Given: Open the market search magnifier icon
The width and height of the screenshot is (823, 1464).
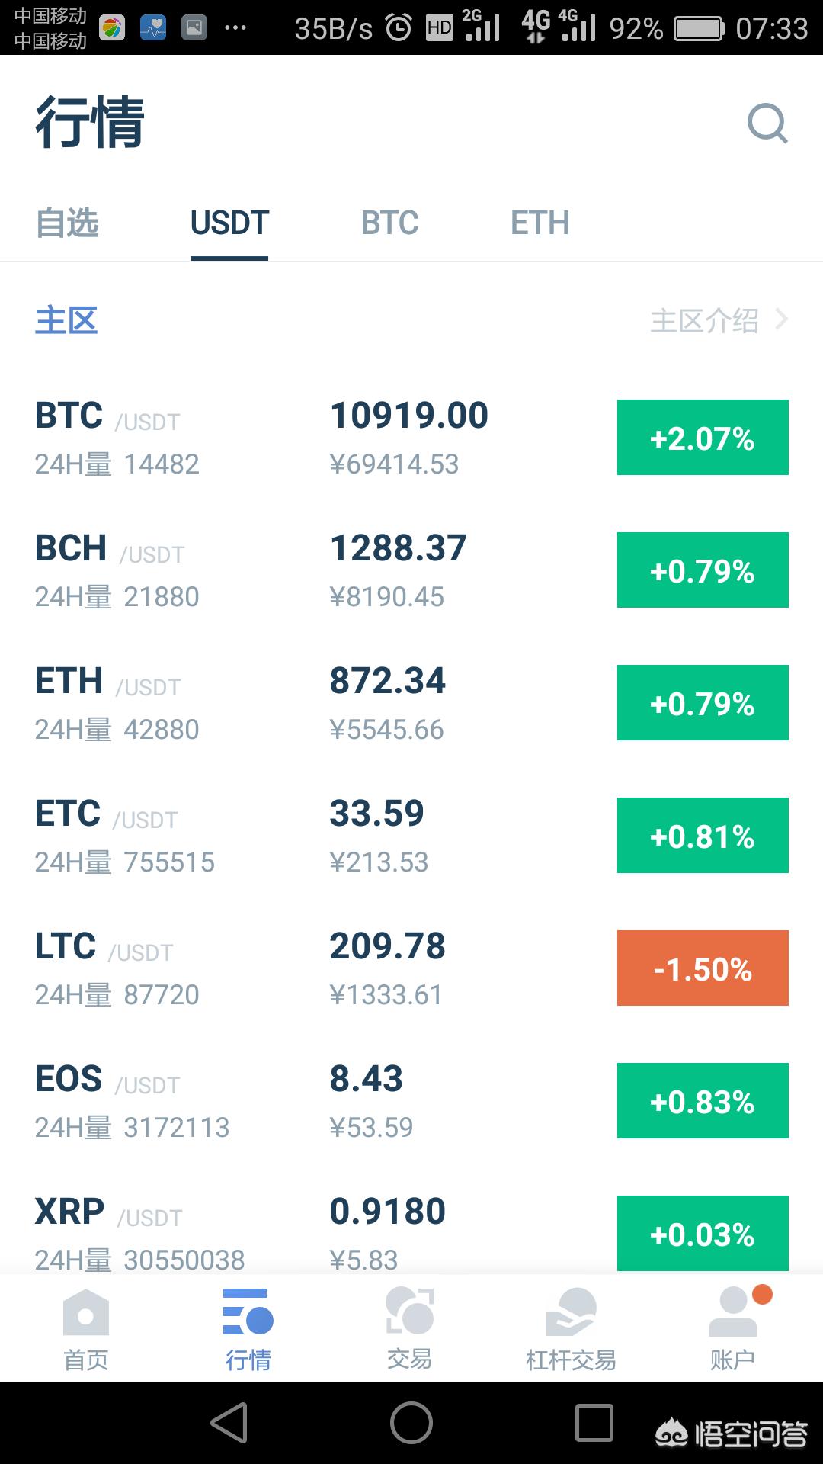Looking at the screenshot, I should tap(767, 124).
